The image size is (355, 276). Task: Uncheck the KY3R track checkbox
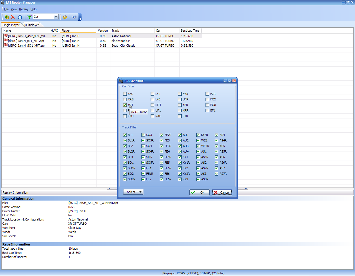click(198, 135)
